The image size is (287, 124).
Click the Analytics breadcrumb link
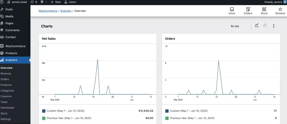click(66, 11)
